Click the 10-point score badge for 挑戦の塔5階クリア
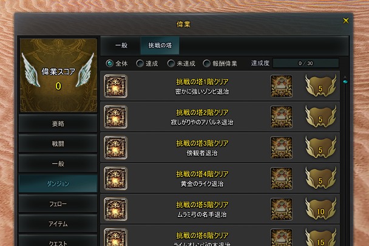Screen dimensions: 369x246 point(320,209)
